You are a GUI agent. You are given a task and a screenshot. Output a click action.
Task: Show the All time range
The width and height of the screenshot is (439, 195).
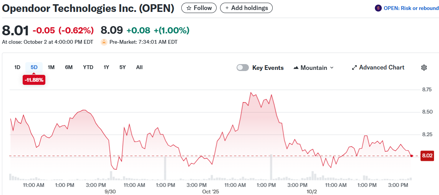(139, 67)
